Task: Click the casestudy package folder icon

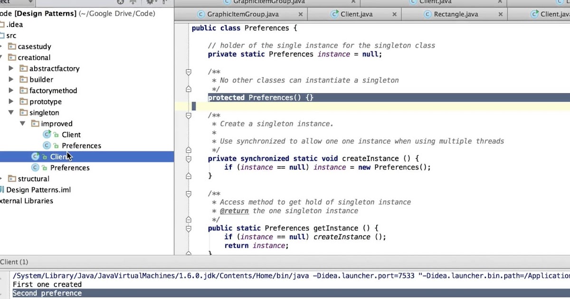Action: [x=12, y=47]
